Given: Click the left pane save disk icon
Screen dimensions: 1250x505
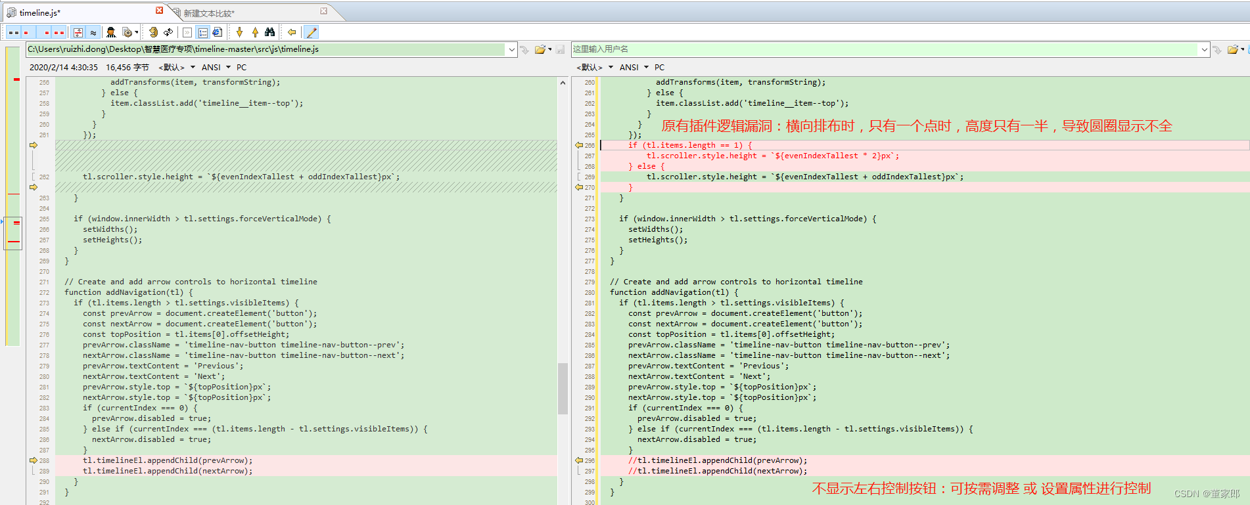Looking at the screenshot, I should [561, 50].
